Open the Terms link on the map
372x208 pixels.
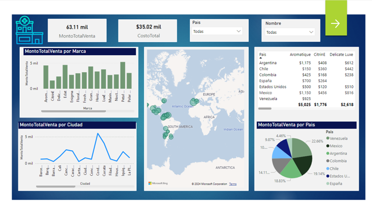click(x=233, y=184)
